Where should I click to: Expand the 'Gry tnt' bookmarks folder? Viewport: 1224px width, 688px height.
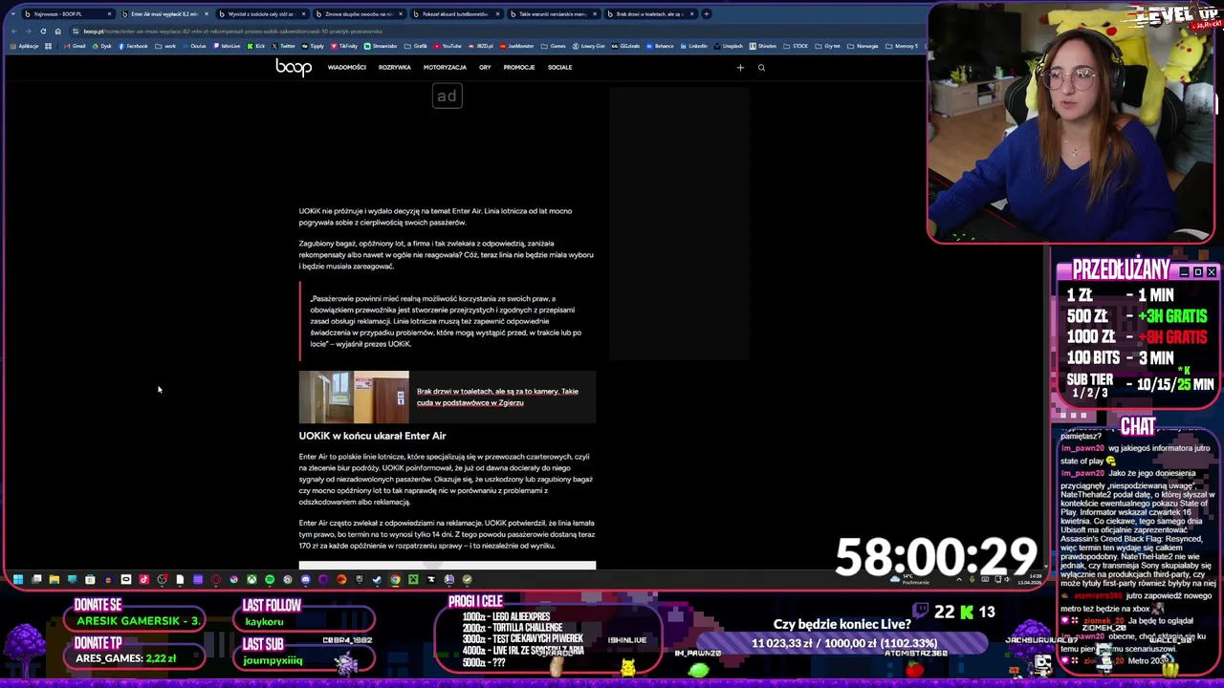point(828,46)
